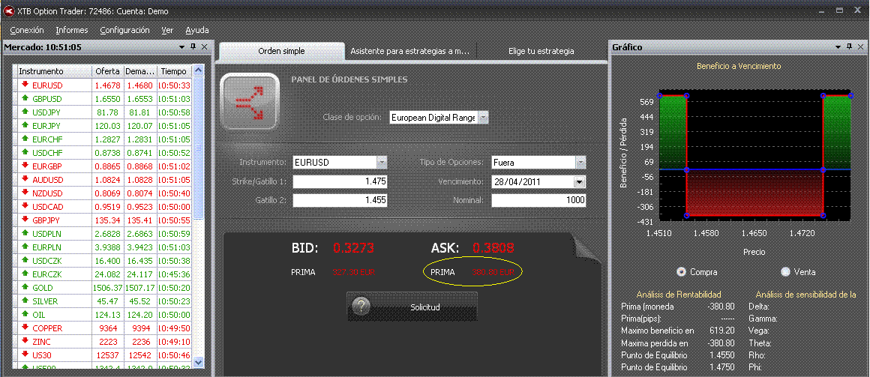This screenshot has height=377, width=870.
Task: Switch to Elige tu estrategia tab
Action: (x=541, y=51)
